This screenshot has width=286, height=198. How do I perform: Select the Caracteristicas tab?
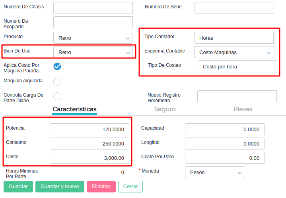(74, 109)
